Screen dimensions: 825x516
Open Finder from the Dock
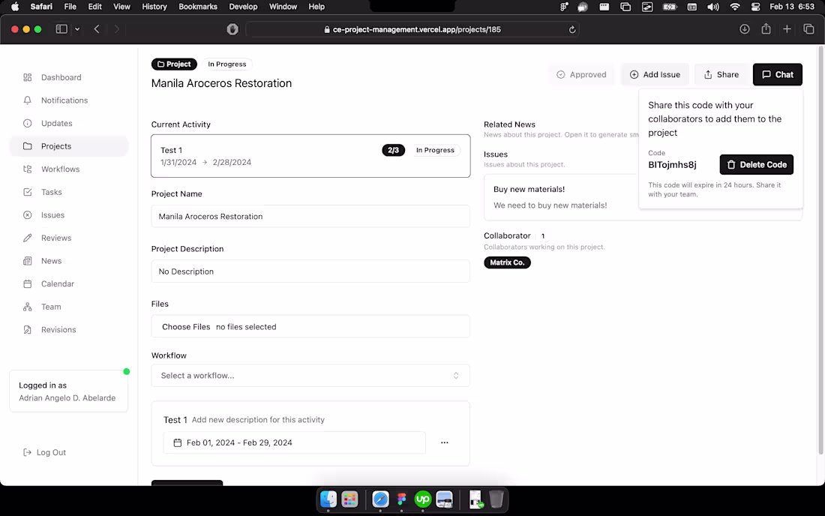point(328,499)
